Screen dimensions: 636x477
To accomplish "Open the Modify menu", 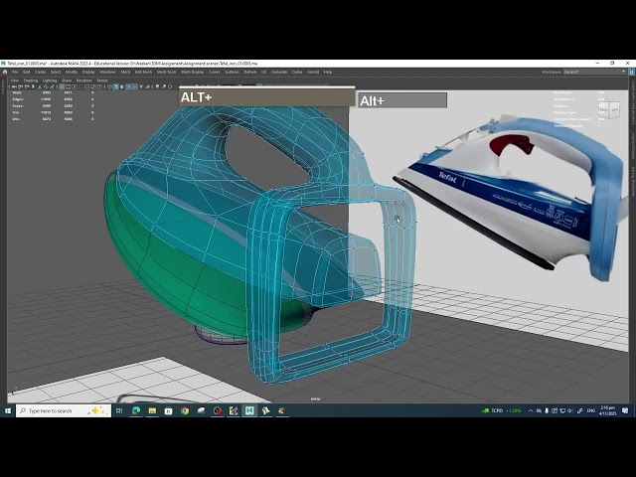I will [72, 72].
